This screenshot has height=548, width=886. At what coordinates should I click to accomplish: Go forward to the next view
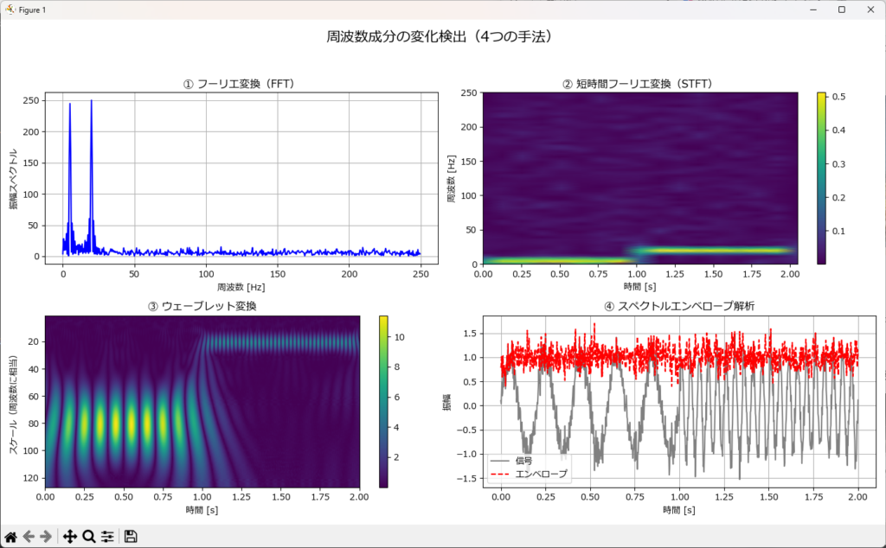click(x=47, y=537)
